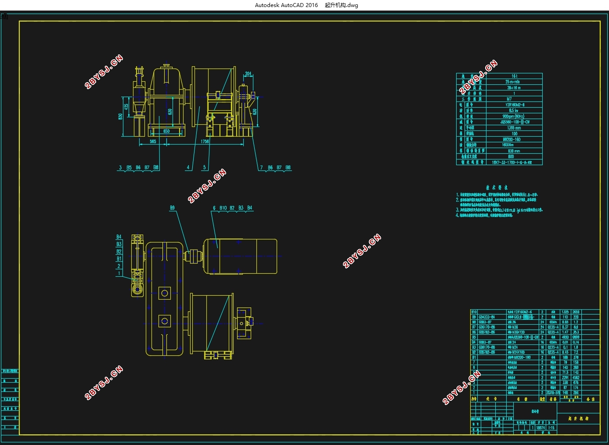
Task: Select the 1395 mm center distance value
Action: point(513,127)
